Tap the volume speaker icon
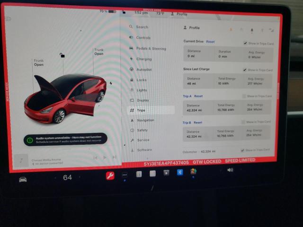The image size is (303, 227). click(x=230, y=170)
